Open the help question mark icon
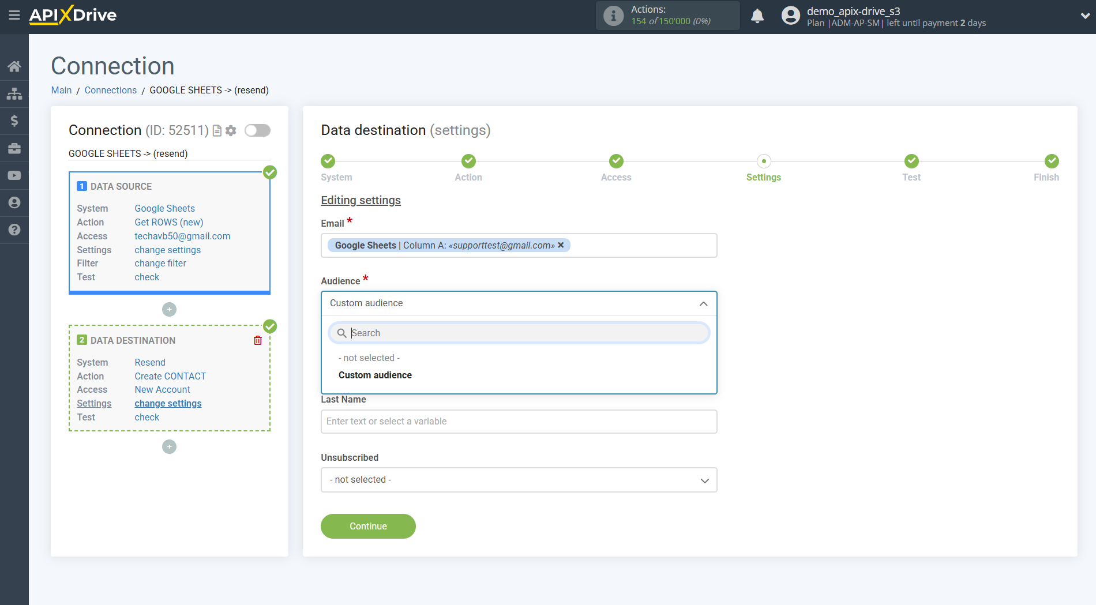Viewport: 1096px width, 605px height. coord(14,230)
